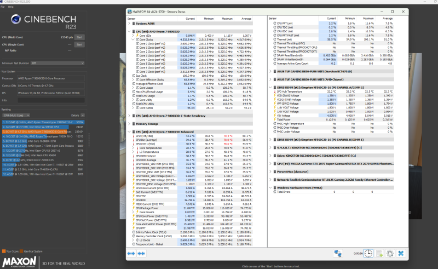The width and height of the screenshot is (438, 269).
Task: Click the icon beside DRAM Read Bandwidth
Action: (275, 55)
